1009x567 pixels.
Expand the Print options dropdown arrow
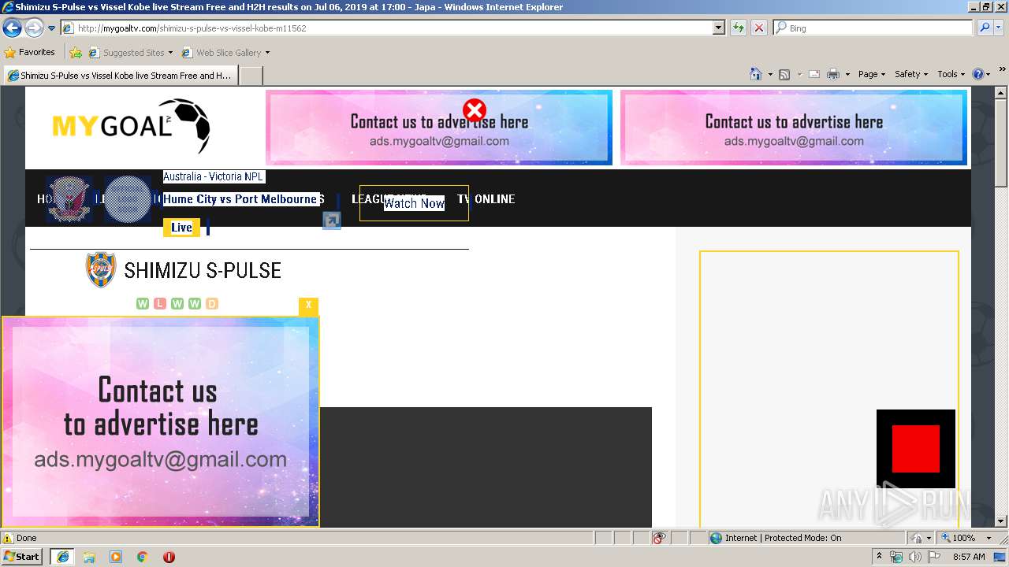847,74
